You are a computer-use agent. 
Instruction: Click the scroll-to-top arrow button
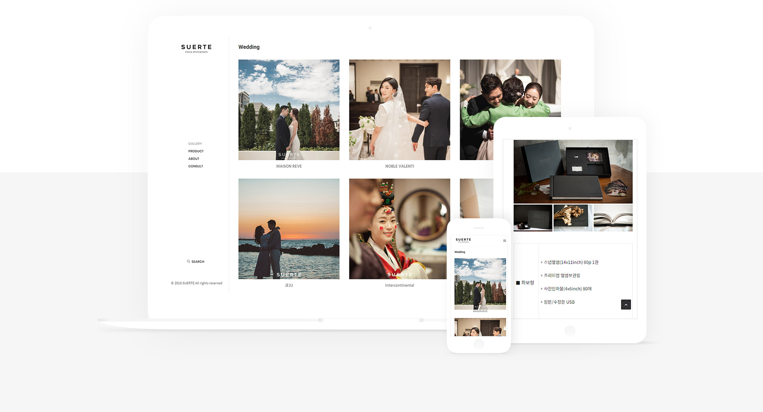[626, 305]
